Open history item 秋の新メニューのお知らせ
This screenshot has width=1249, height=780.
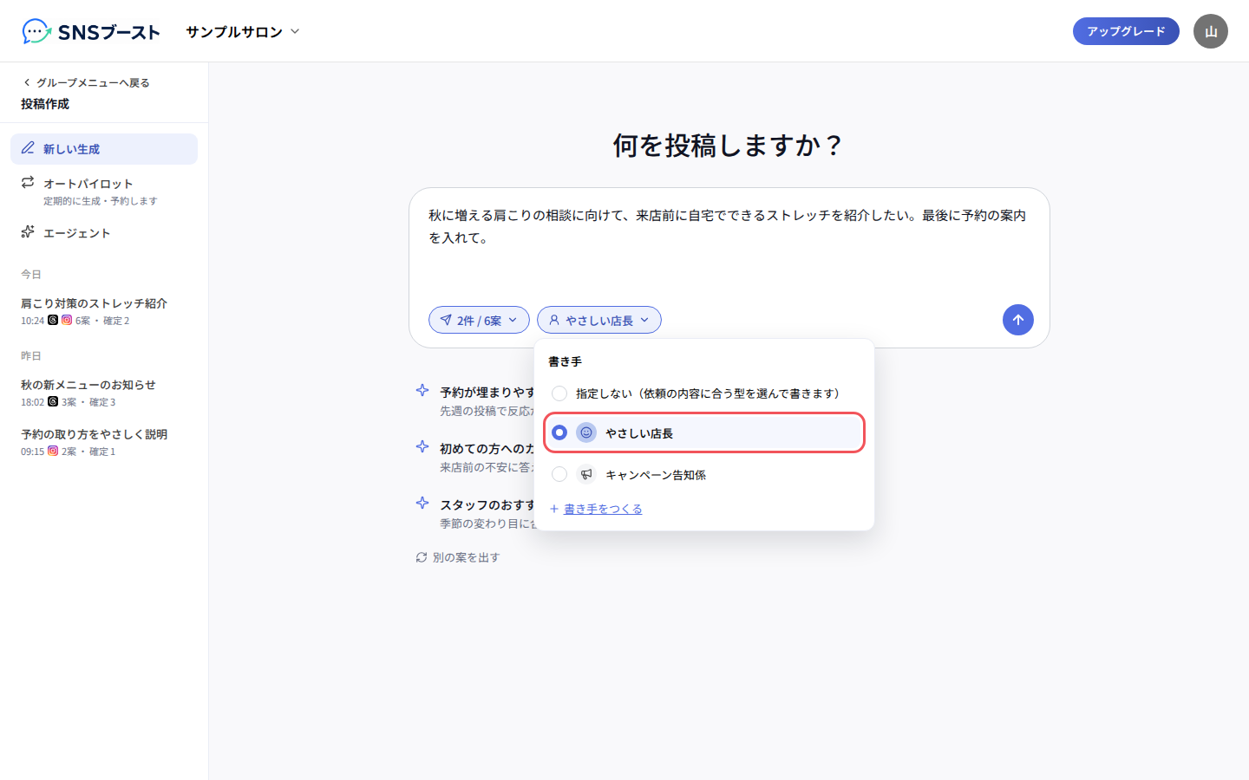click(104, 393)
